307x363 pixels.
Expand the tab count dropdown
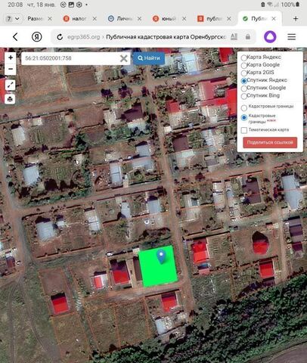tap(13, 19)
